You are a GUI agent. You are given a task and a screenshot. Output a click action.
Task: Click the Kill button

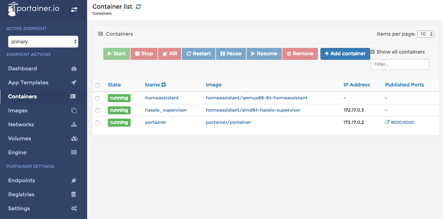click(169, 54)
